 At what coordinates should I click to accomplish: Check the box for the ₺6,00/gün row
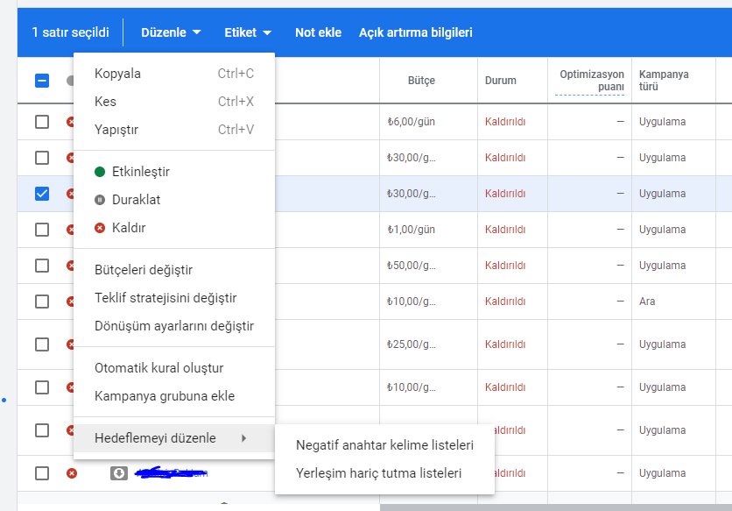click(x=42, y=122)
